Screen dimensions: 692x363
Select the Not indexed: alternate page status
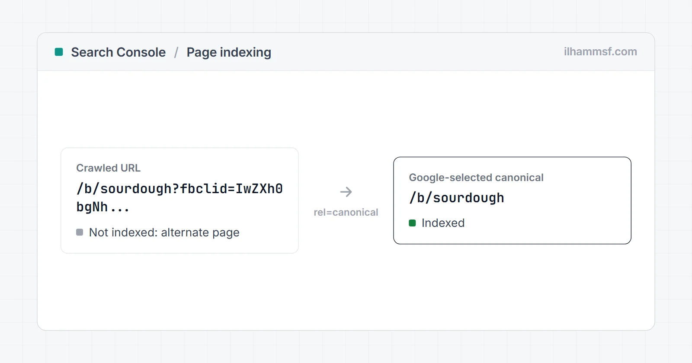coord(164,232)
